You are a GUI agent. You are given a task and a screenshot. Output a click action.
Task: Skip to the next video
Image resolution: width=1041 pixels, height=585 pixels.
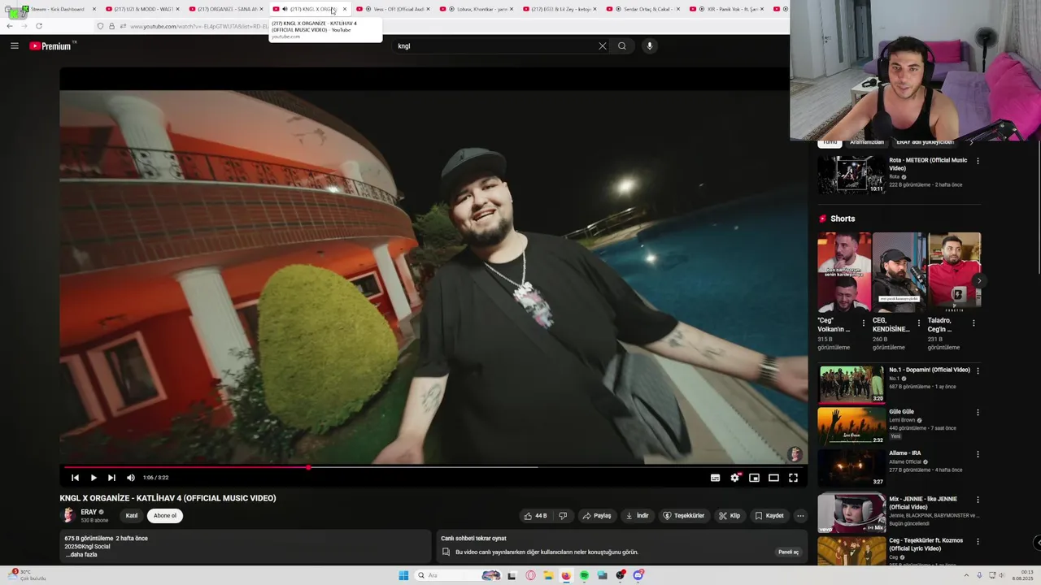111,478
